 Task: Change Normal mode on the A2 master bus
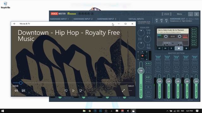(x=167, y=58)
